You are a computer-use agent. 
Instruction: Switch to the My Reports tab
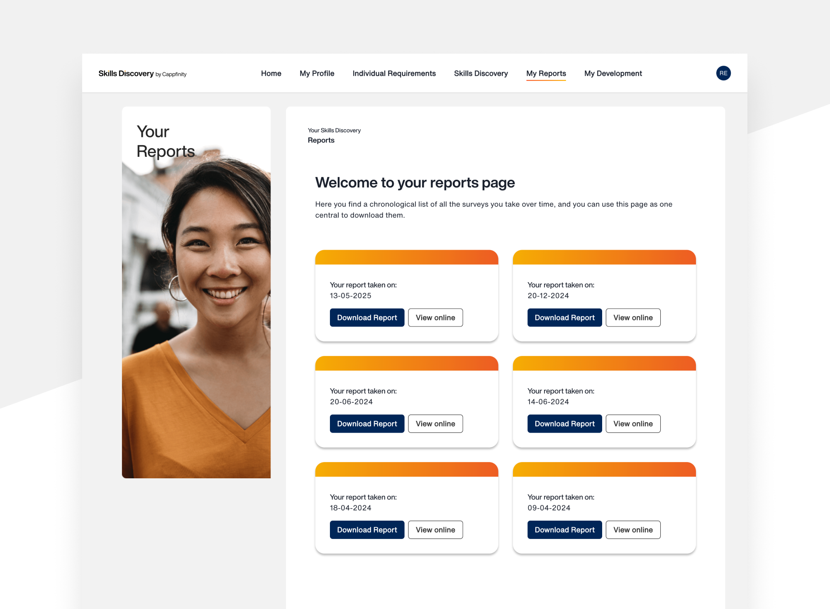click(x=546, y=73)
